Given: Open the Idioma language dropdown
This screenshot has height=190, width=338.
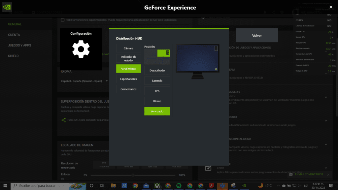Looking at the screenshot, I should pyautogui.click(x=84, y=81).
